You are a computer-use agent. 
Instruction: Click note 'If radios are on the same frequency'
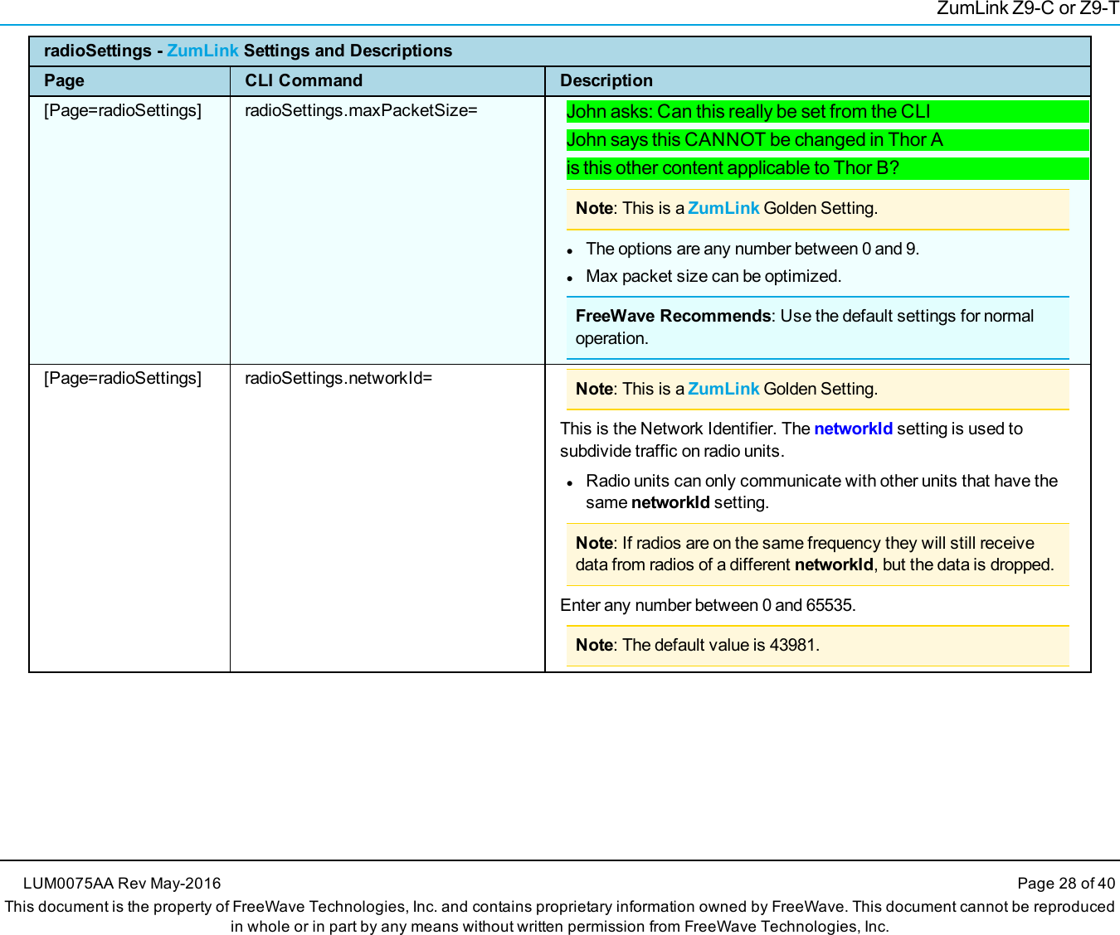[x=818, y=554]
